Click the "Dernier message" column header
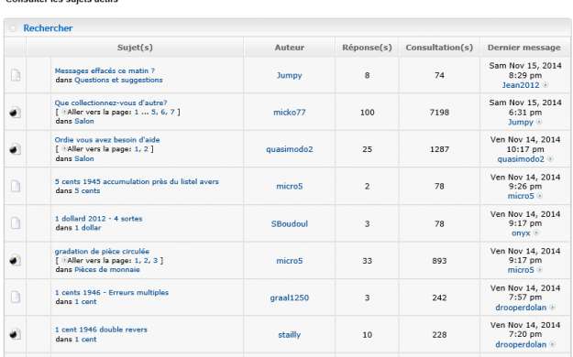 coord(524,48)
